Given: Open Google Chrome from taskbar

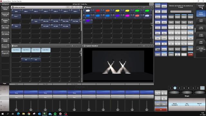Looking at the screenshot, I should (x=29, y=114).
